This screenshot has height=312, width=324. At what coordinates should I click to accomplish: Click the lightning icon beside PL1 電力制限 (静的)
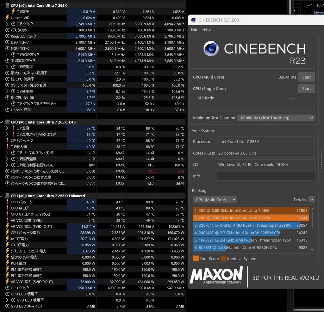click(7, 269)
